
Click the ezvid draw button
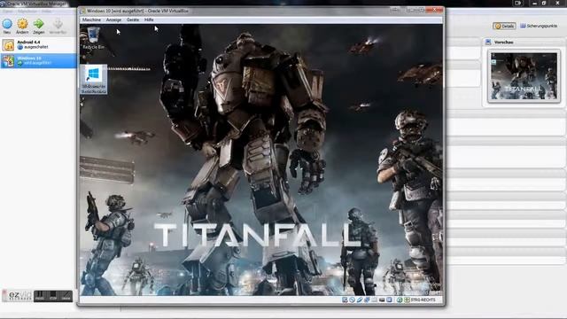point(66,296)
